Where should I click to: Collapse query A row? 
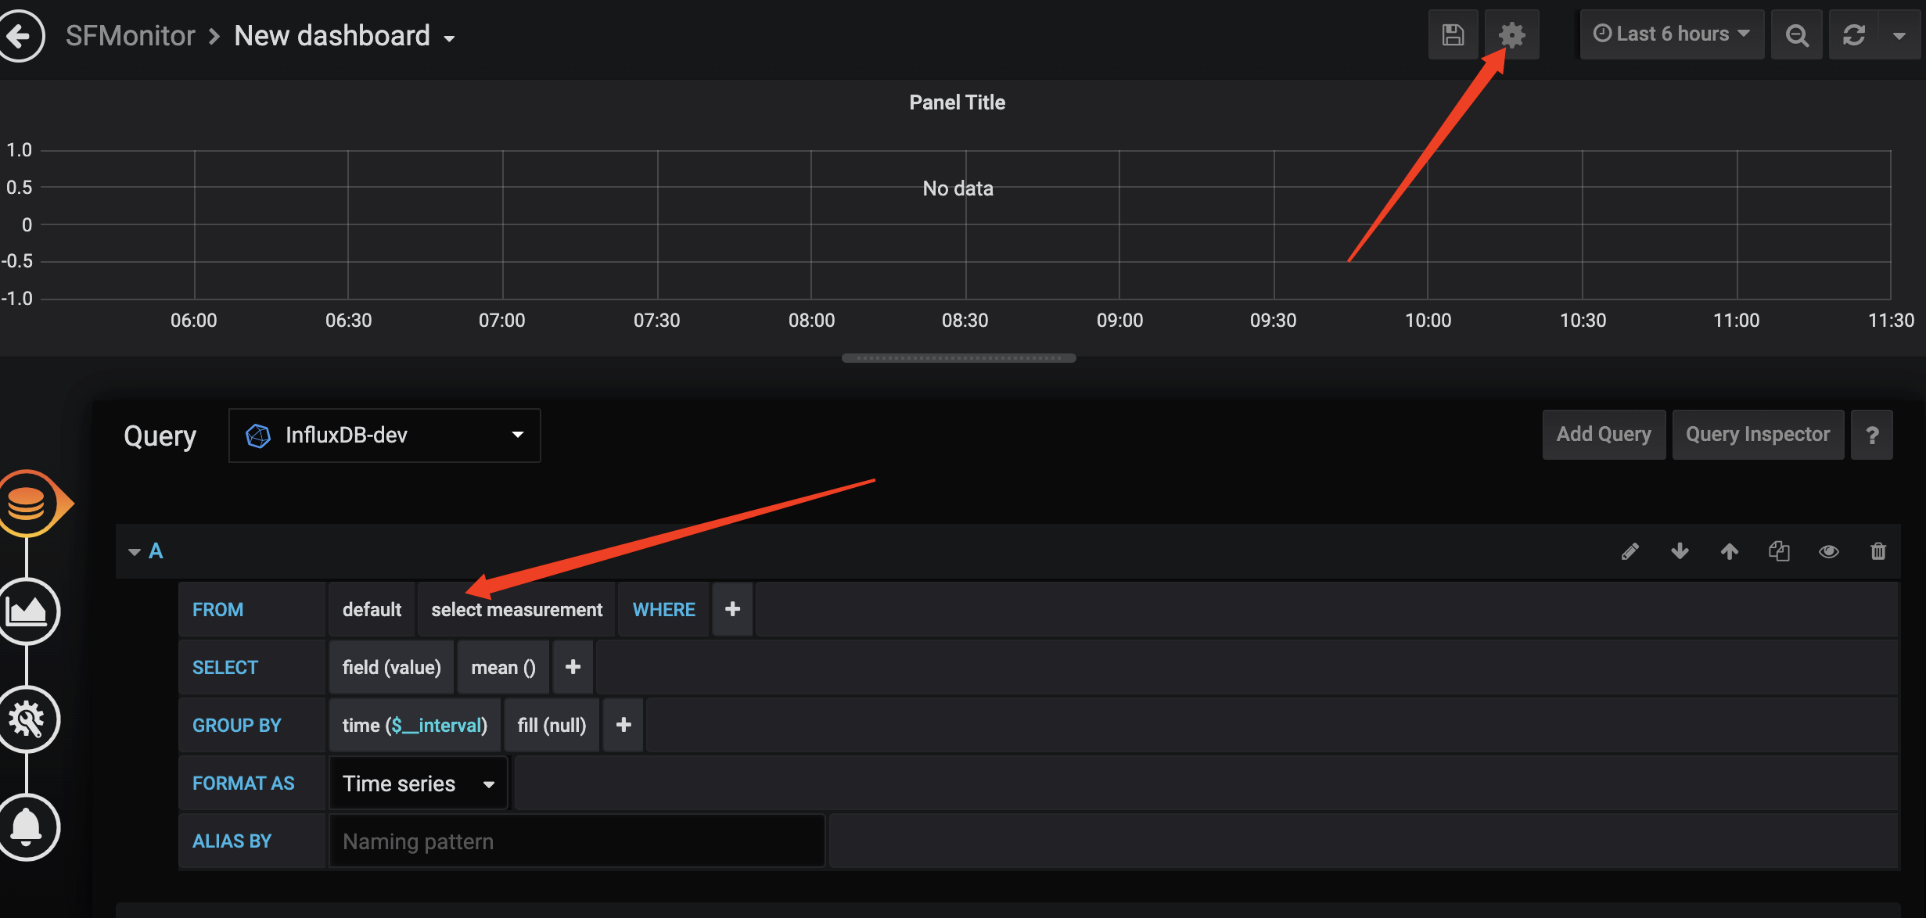click(135, 552)
